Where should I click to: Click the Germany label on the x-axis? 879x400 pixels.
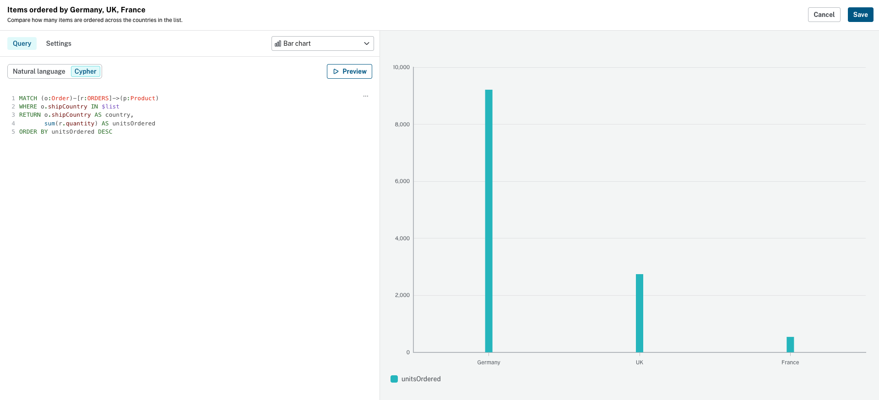coord(488,362)
